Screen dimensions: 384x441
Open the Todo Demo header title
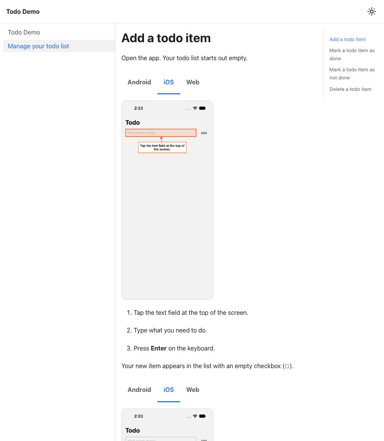coord(23,12)
